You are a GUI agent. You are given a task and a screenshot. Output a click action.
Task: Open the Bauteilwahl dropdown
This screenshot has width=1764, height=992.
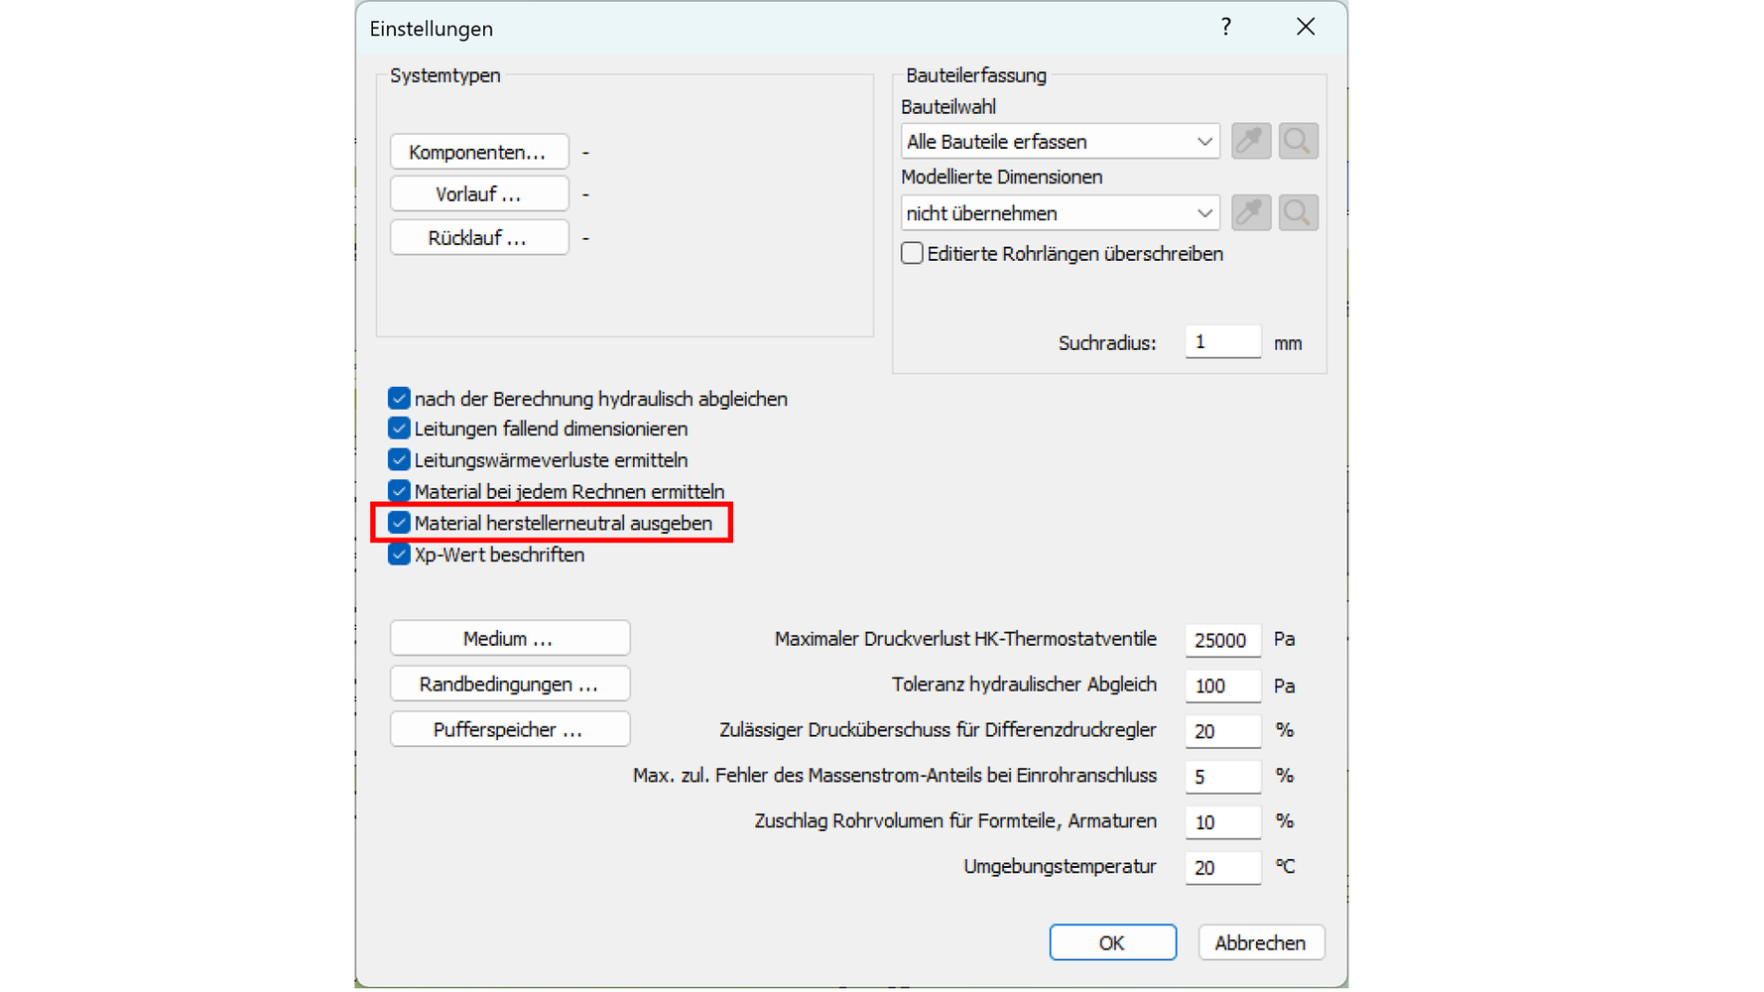click(1060, 142)
